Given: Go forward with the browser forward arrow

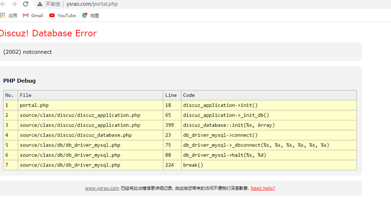Looking at the screenshot, I should [14, 4].
